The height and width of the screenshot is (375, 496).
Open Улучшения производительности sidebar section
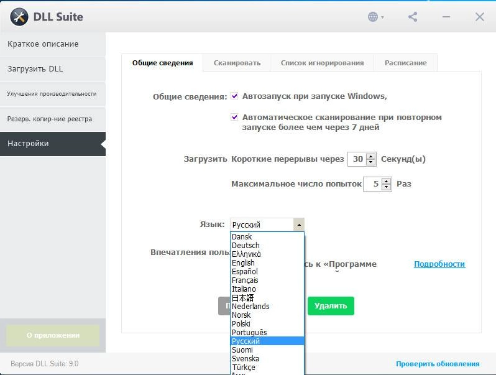(x=52, y=94)
